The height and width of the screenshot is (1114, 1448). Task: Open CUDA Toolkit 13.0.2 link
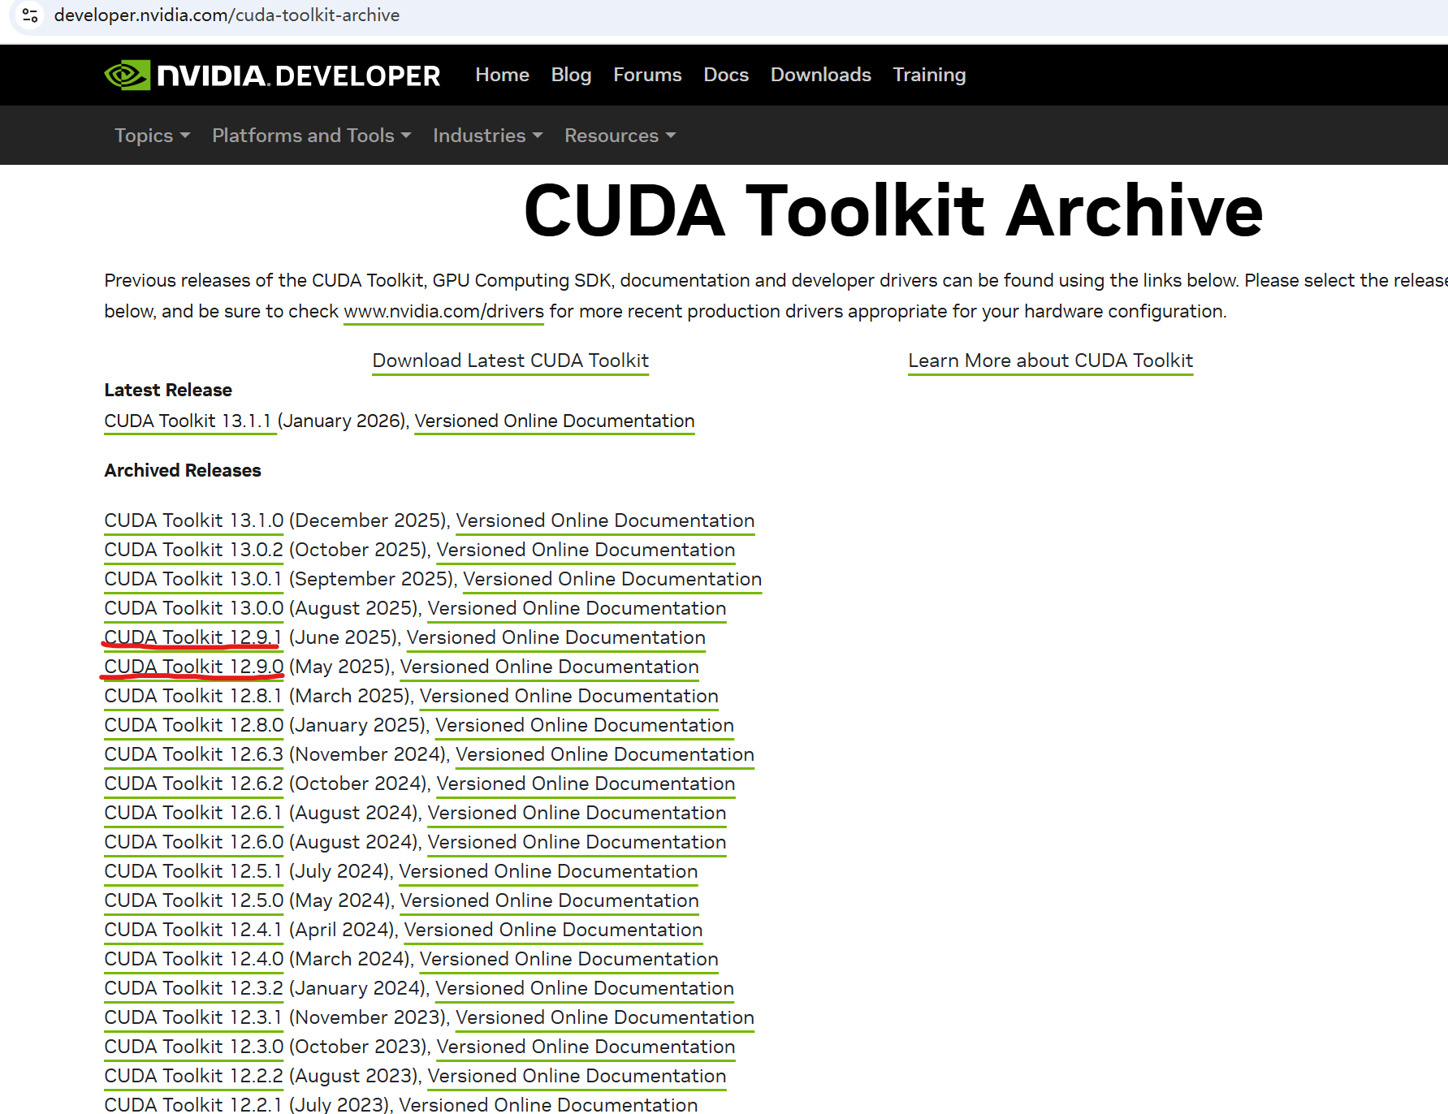pos(194,550)
